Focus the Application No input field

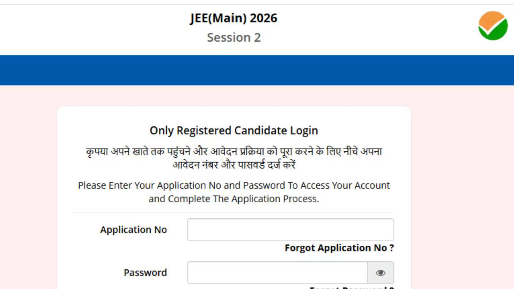[290, 230]
